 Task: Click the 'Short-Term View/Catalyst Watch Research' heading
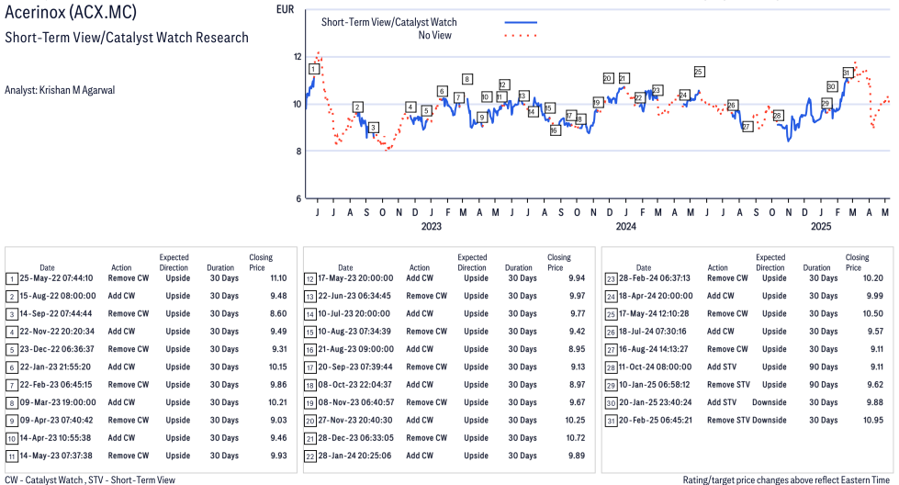tap(127, 38)
